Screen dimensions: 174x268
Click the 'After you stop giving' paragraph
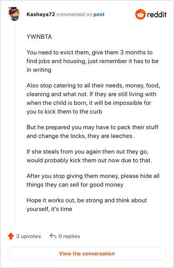pyautogui.click(x=93, y=180)
